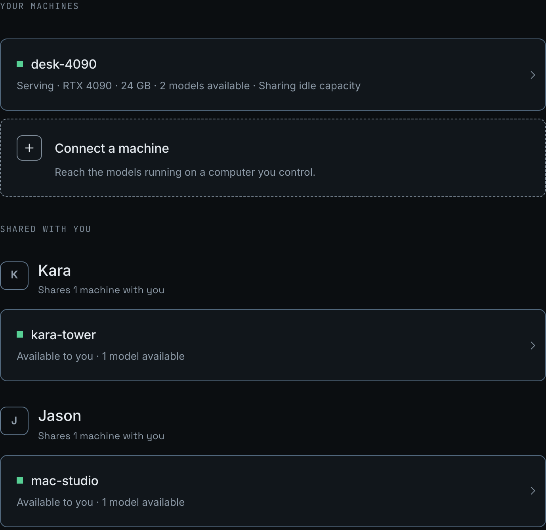Image resolution: width=546 pixels, height=530 pixels.
Task: Click the green status square beside kara-tower
Action: pos(20,334)
